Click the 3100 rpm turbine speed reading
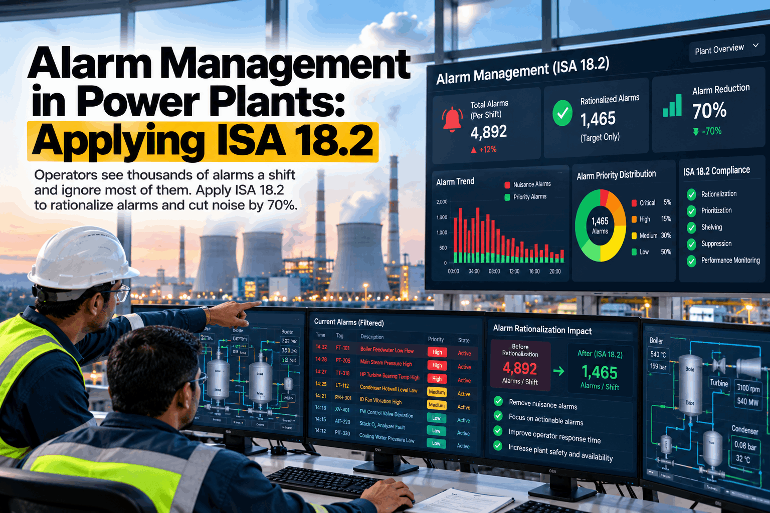770x513 pixels. 748,388
